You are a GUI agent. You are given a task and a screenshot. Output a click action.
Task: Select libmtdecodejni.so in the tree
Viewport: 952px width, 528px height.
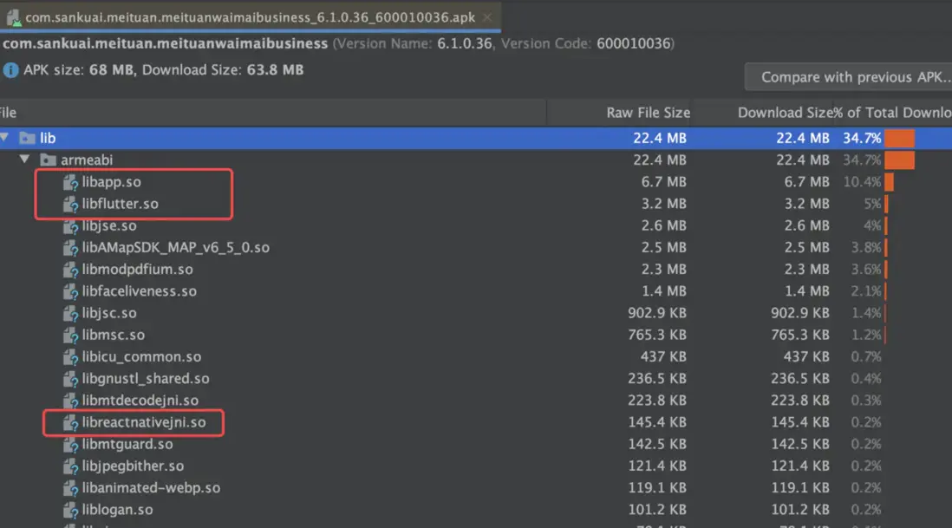click(x=140, y=401)
